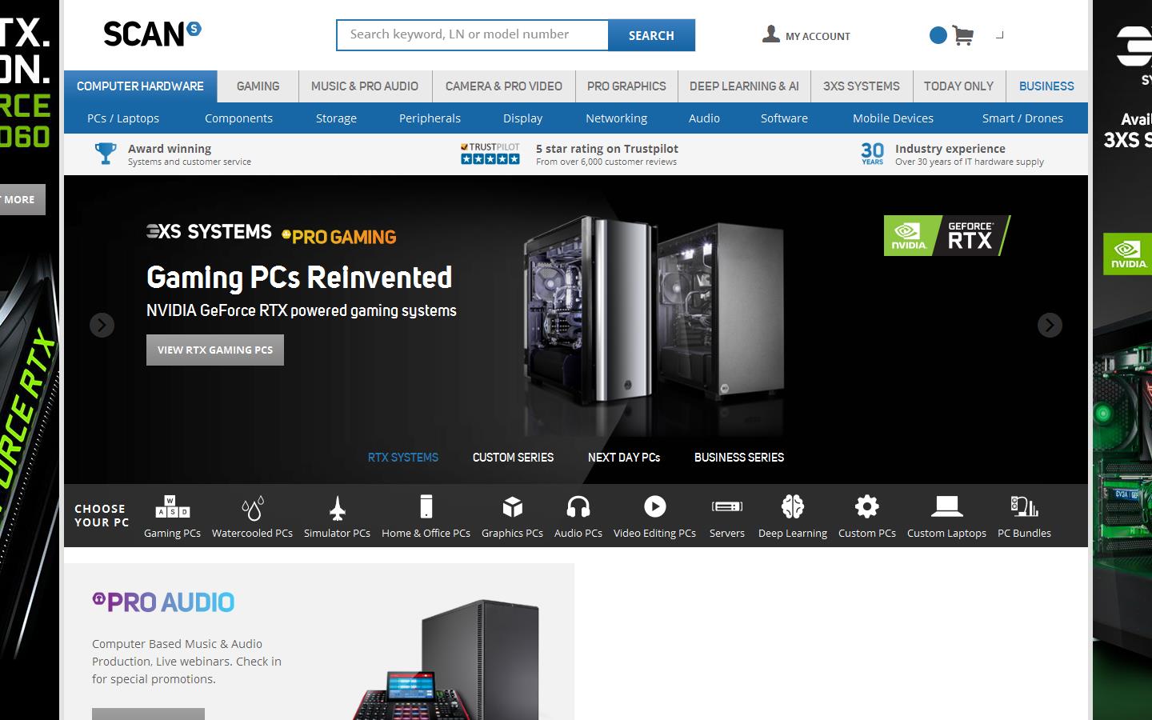
Task: Choose the Simulator PCs airplane icon
Action: click(337, 507)
